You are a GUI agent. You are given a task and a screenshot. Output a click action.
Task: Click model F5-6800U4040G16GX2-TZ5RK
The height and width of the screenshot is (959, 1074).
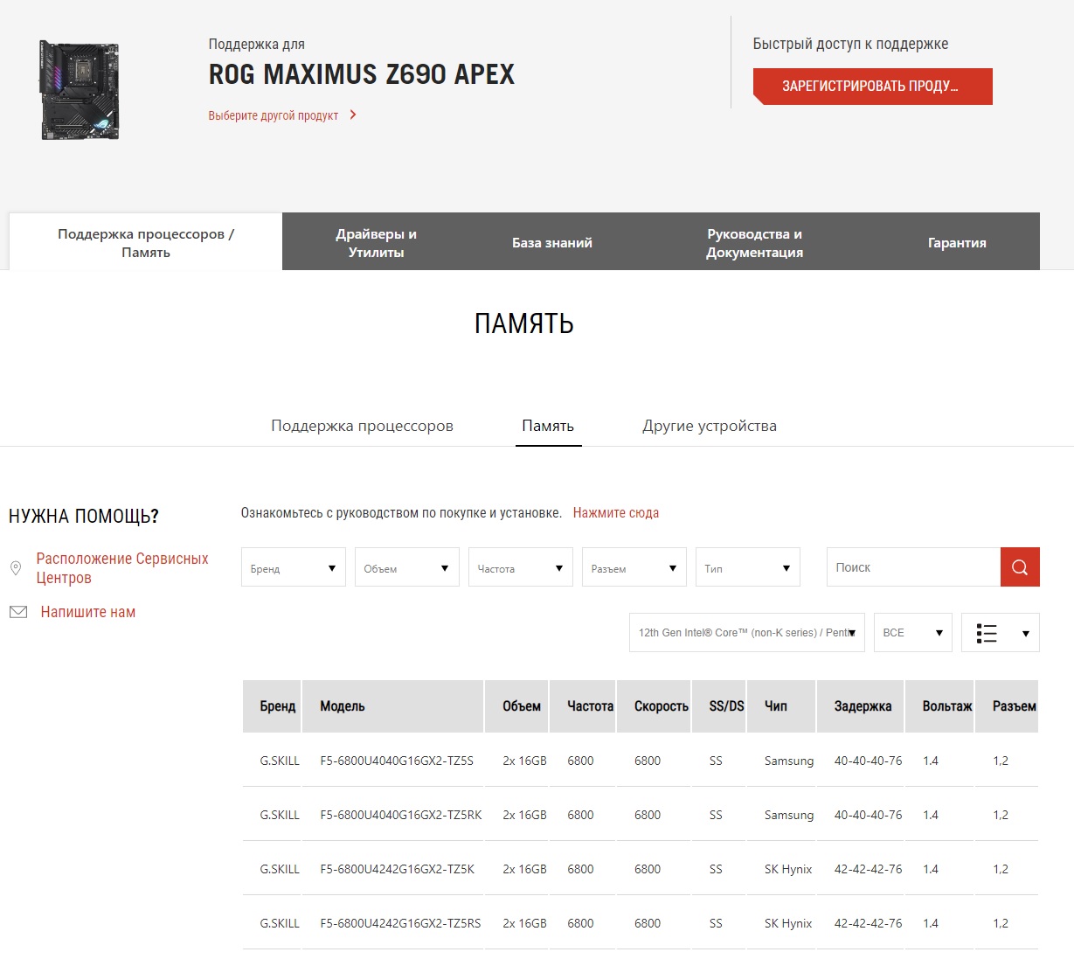pyautogui.click(x=401, y=815)
